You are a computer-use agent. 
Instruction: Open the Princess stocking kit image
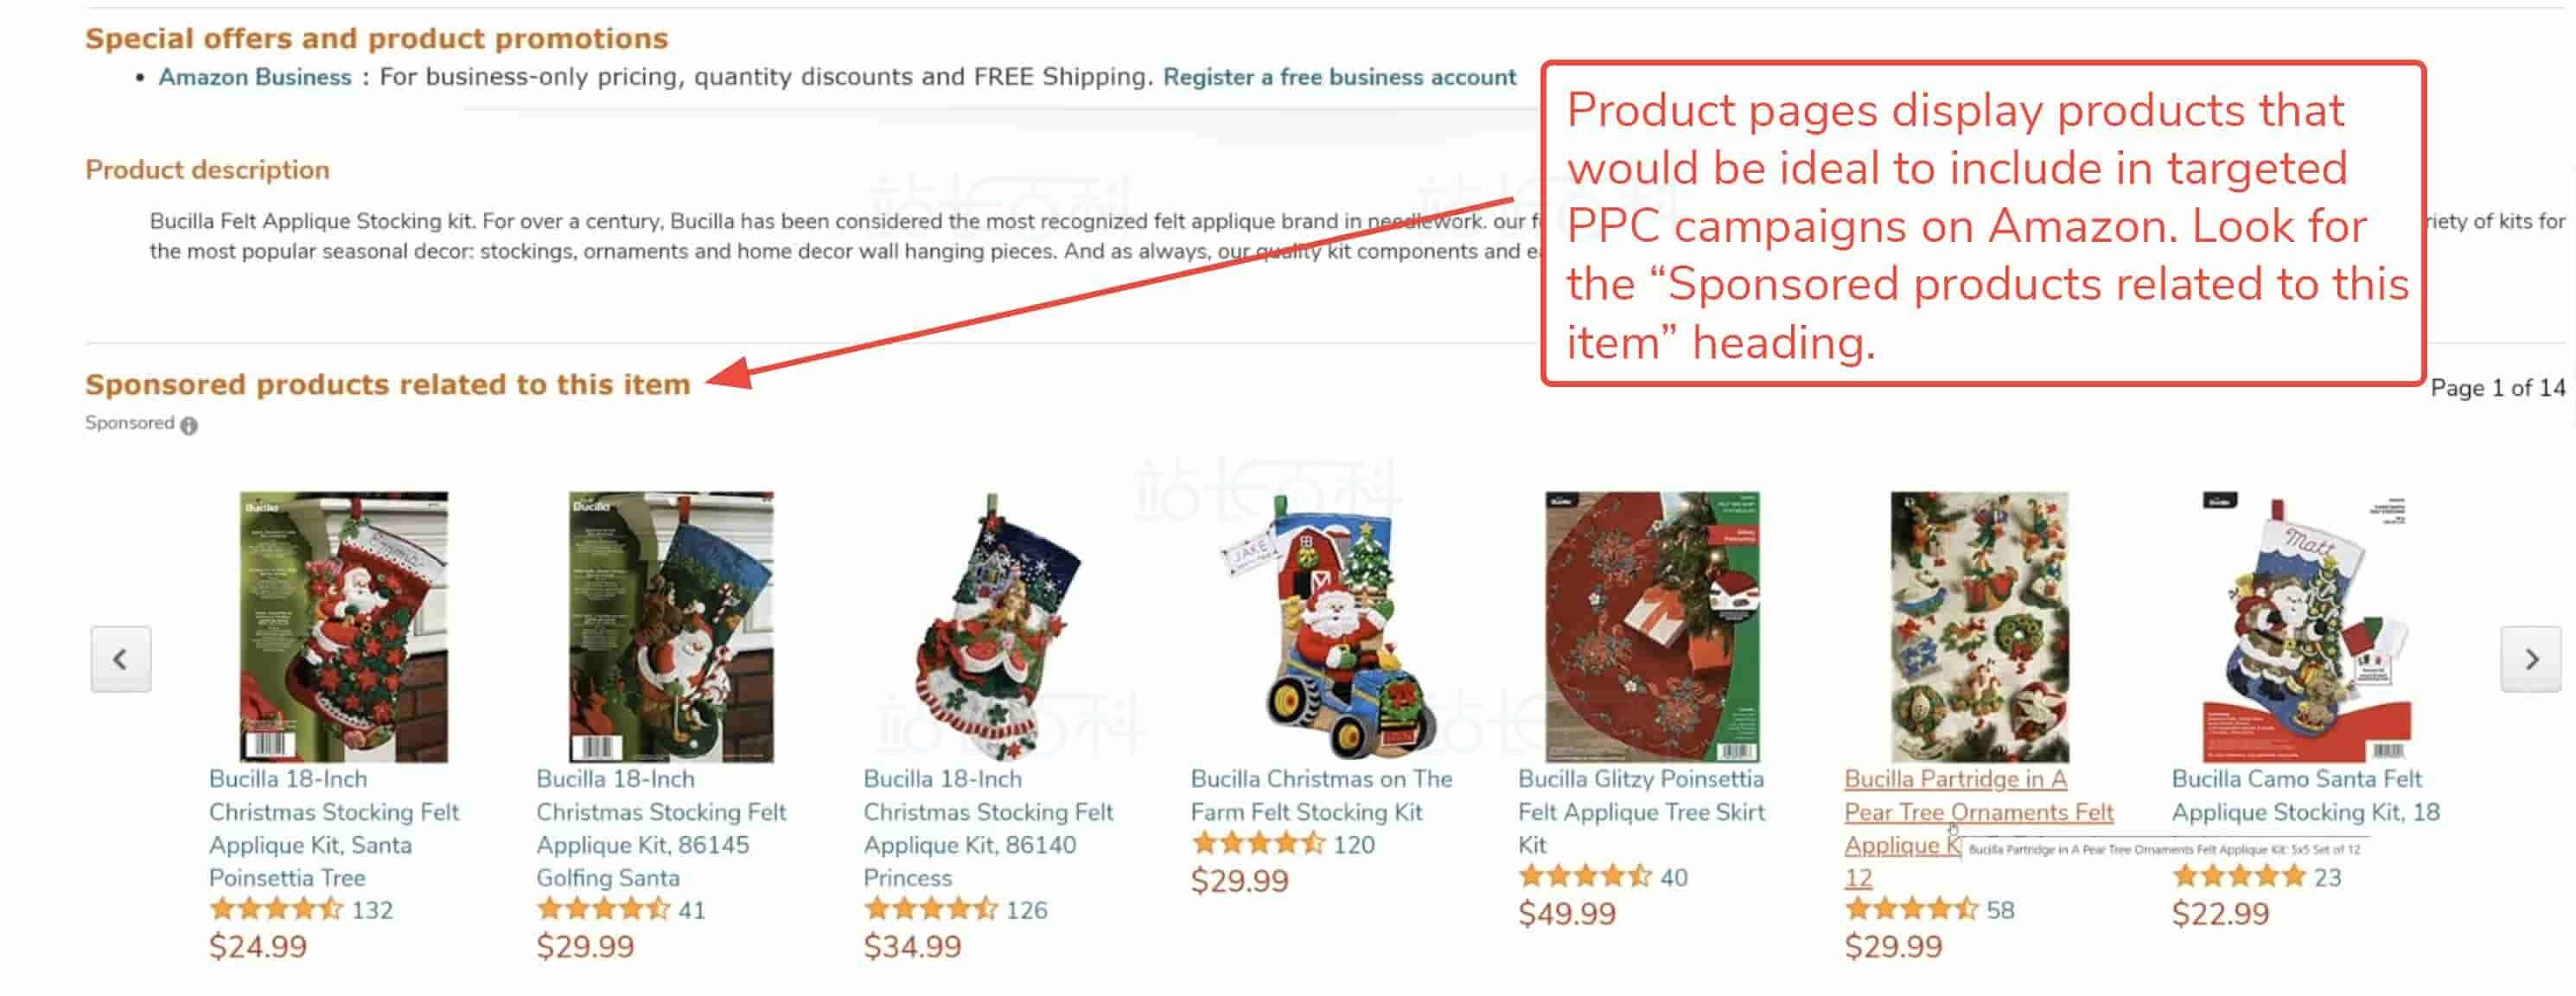(997, 626)
